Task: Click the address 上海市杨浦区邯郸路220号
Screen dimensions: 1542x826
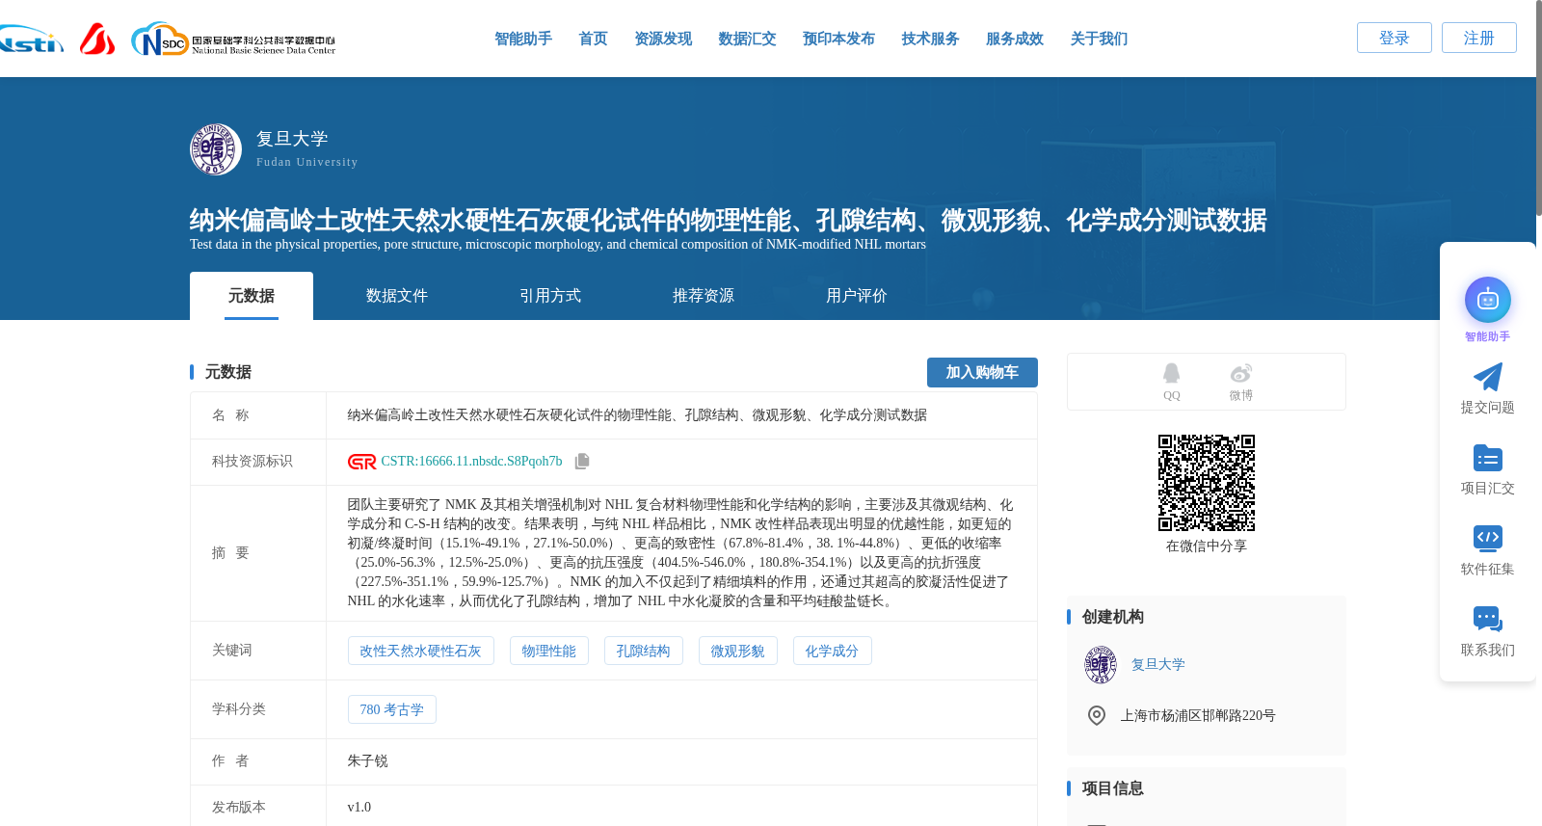Action: coord(1197,716)
